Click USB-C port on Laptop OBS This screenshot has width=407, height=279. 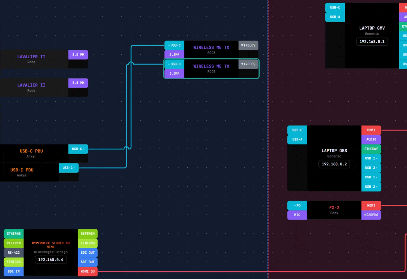click(x=297, y=130)
